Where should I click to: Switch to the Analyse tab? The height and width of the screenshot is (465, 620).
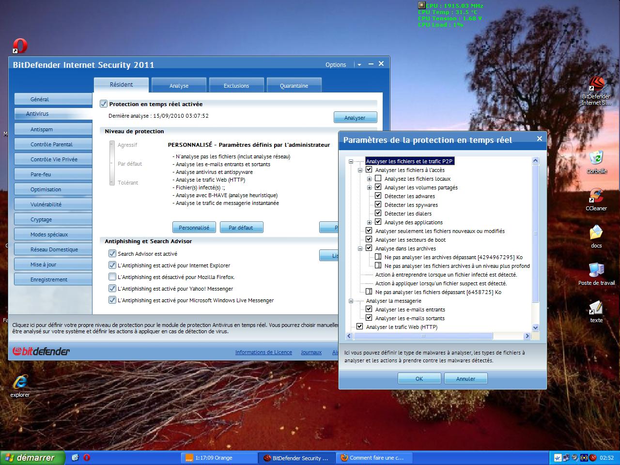tap(179, 85)
